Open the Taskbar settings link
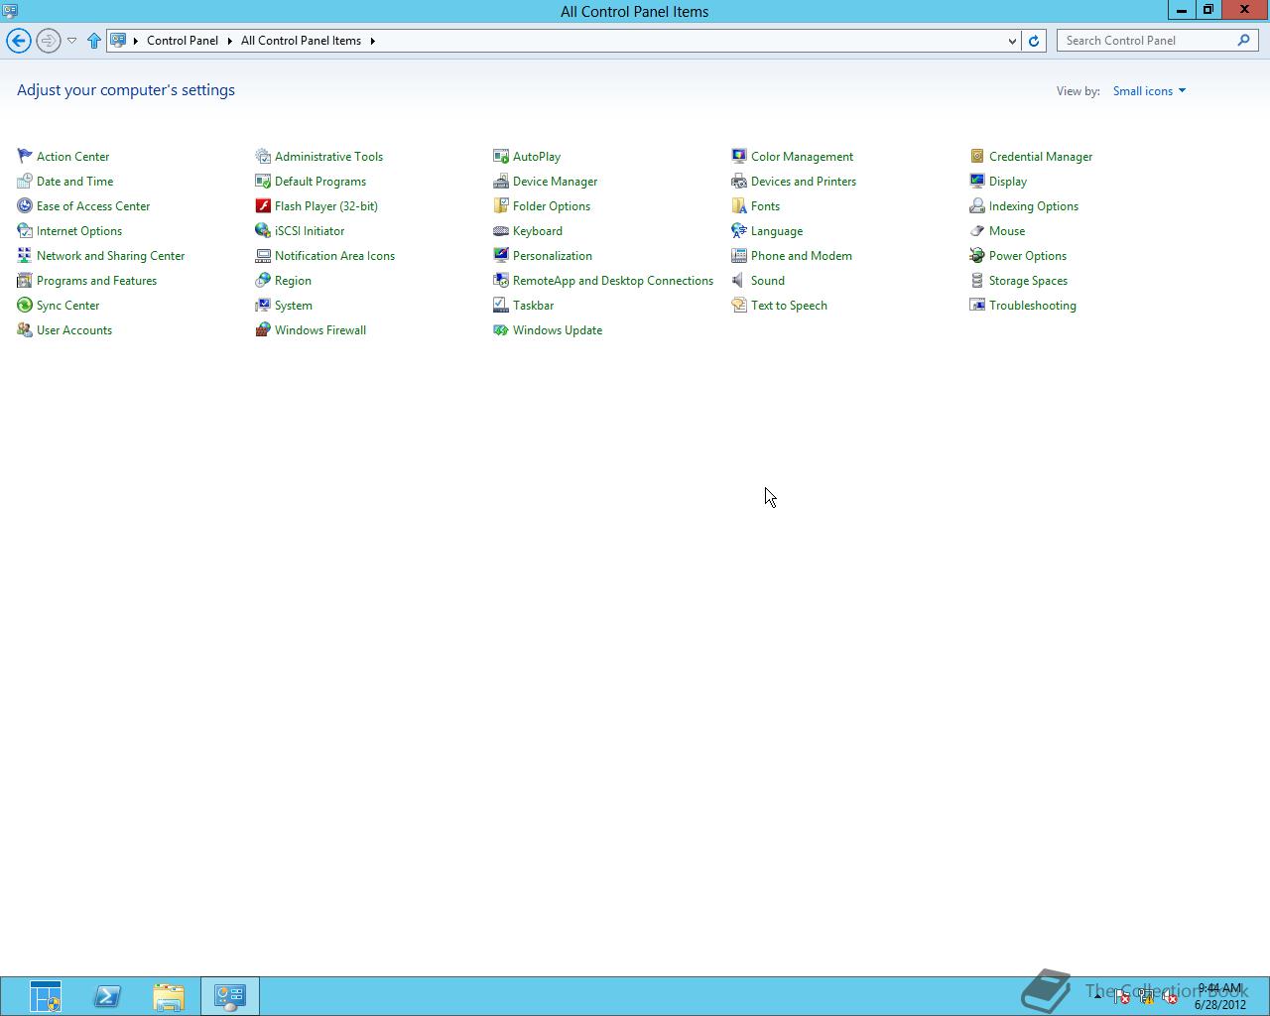1270x1016 pixels. [533, 305]
